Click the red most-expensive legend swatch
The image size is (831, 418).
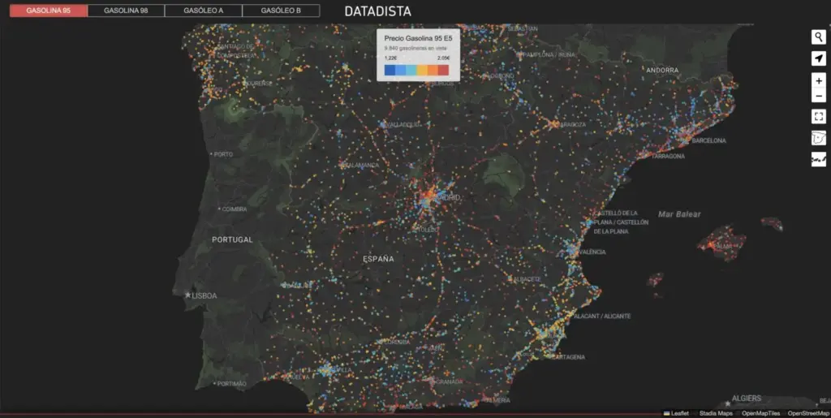coord(443,71)
